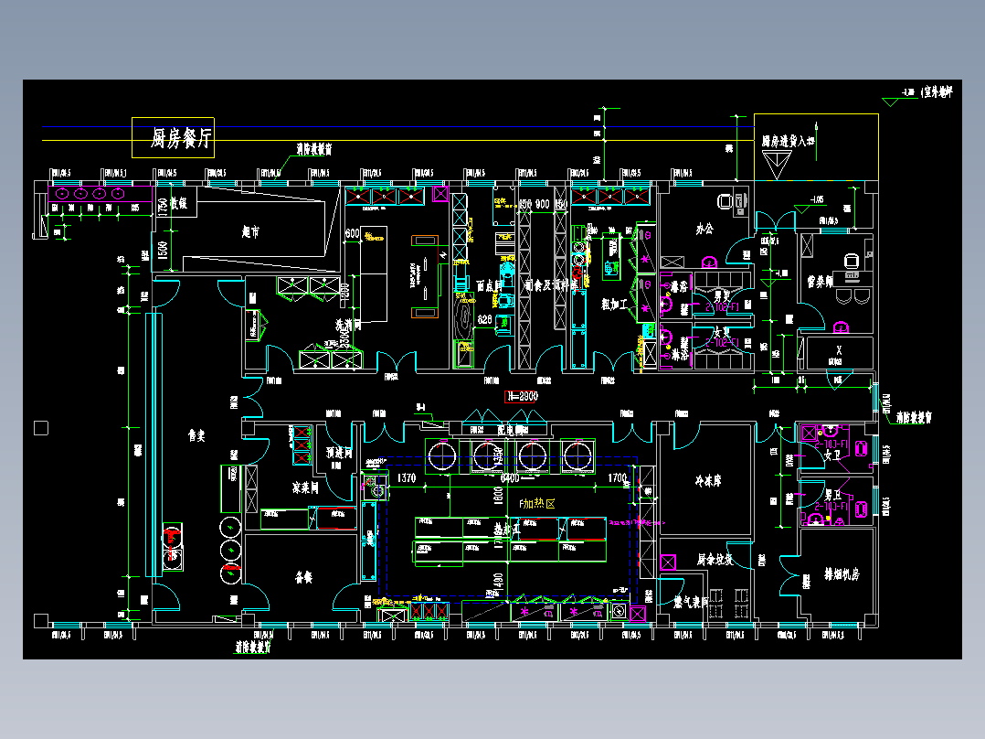Viewport: 985px width, 739px height.
Task: Click the '1370' dimension text
Action: pyautogui.click(x=407, y=478)
